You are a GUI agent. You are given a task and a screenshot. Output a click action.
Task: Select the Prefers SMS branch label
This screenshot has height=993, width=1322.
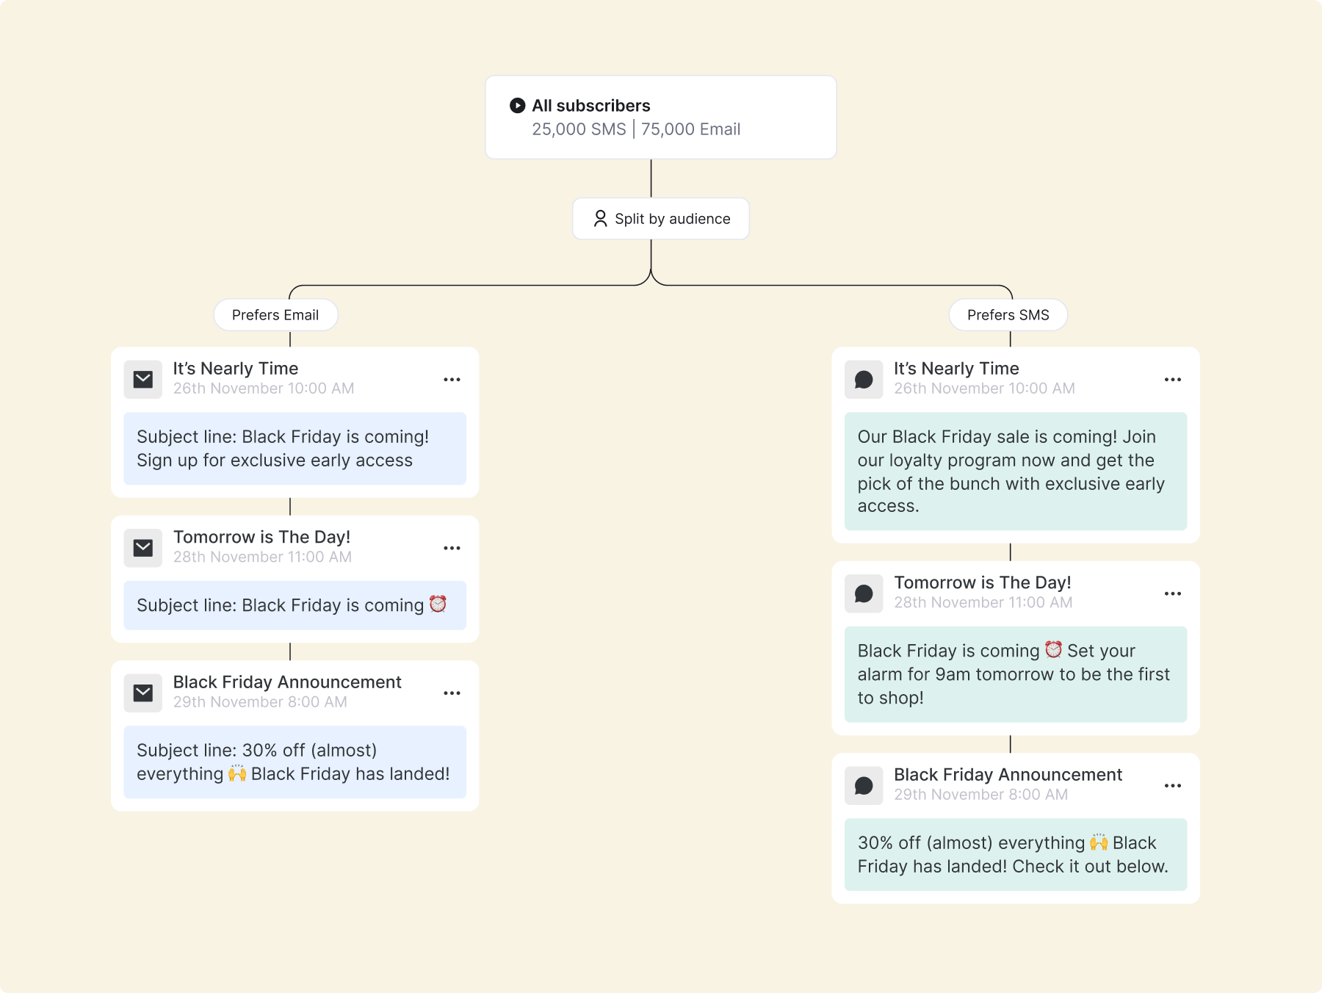[x=1008, y=315]
